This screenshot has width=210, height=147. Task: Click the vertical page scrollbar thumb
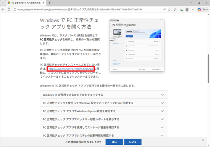tap(208, 69)
